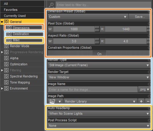Open the Post Process Script settings gear
This screenshot has width=153, height=131.
[149, 120]
